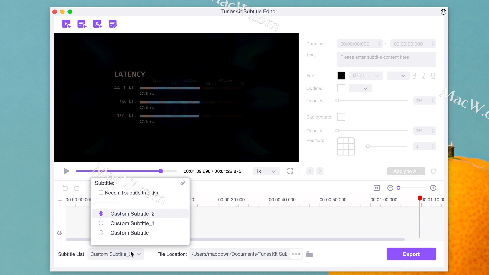
Task: Open the user account icon
Action: pos(443,12)
